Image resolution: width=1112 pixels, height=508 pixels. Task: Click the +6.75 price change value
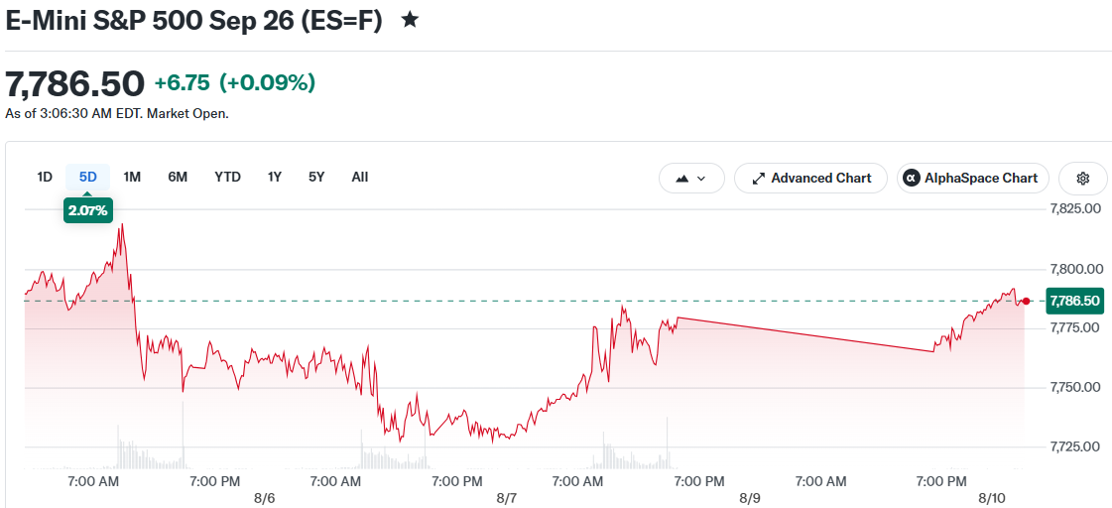pyautogui.click(x=183, y=83)
